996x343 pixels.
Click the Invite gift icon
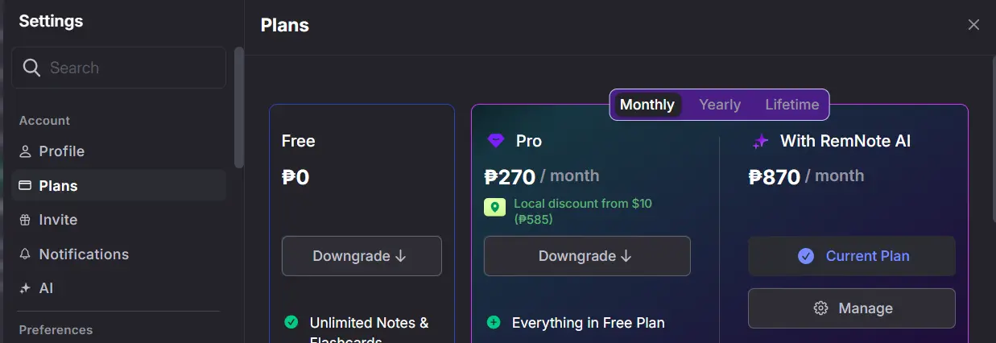pos(25,220)
